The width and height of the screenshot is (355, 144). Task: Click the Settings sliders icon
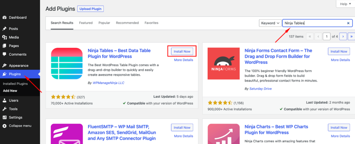(4, 117)
